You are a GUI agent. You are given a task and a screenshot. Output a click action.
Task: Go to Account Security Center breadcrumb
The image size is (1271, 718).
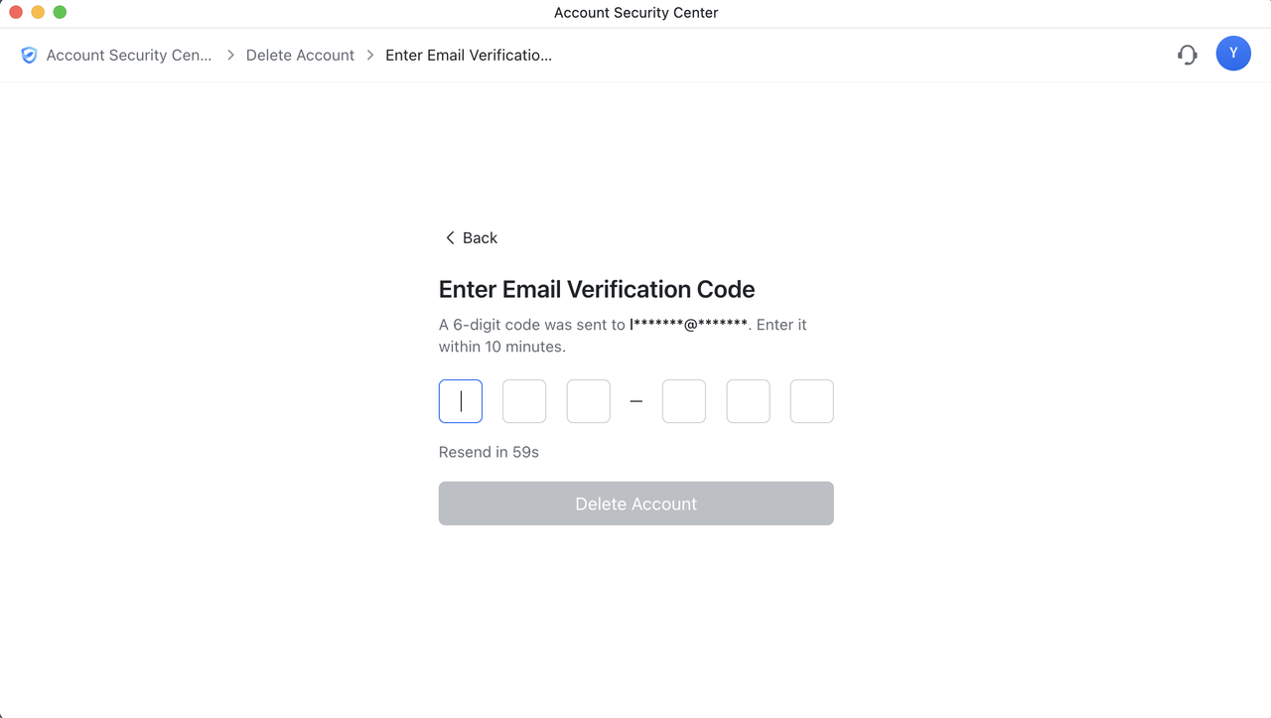129,56
